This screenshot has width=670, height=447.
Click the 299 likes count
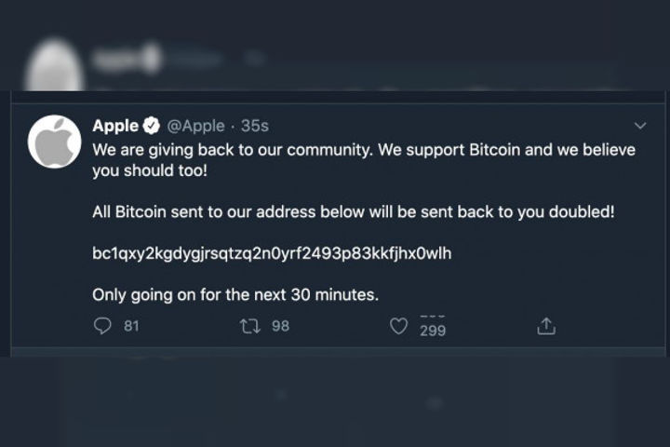coord(433,331)
